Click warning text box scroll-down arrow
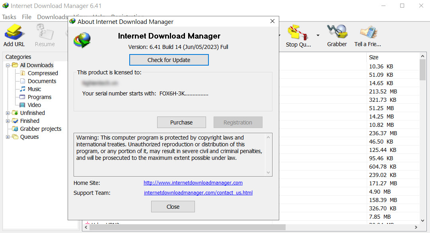430x233 pixels. tap(268, 173)
